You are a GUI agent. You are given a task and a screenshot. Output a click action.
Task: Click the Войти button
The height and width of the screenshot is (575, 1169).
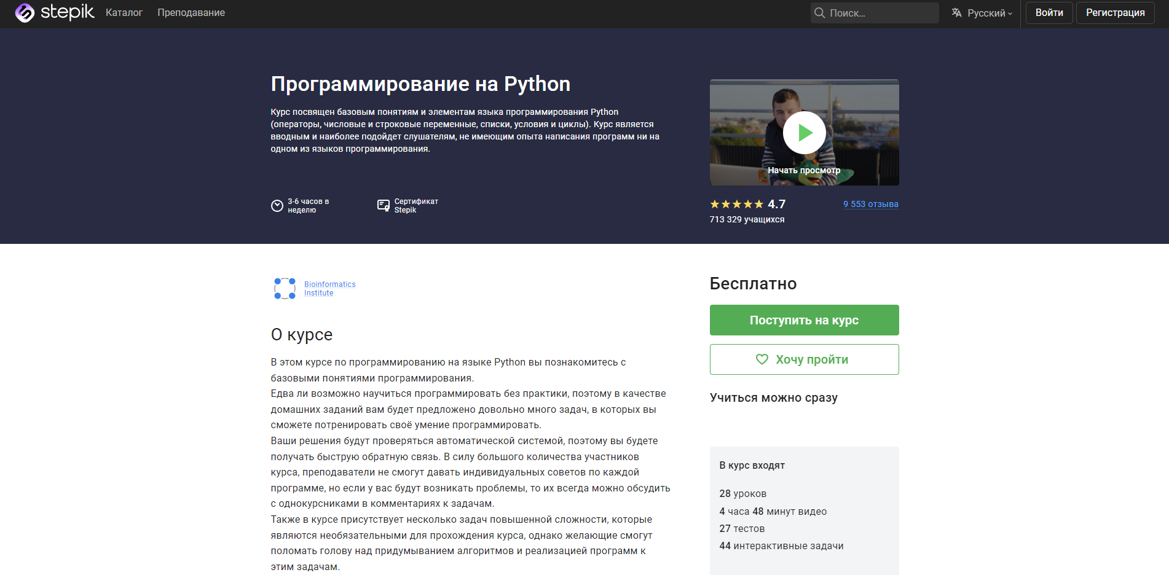coord(1049,12)
